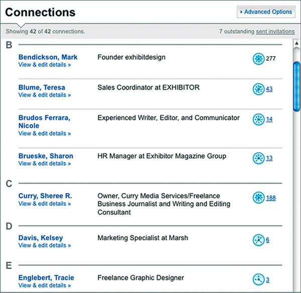Screen dimensions: 301x293
Task: Click the connections icon beside Sheree R. Curry
Action: 258,198
